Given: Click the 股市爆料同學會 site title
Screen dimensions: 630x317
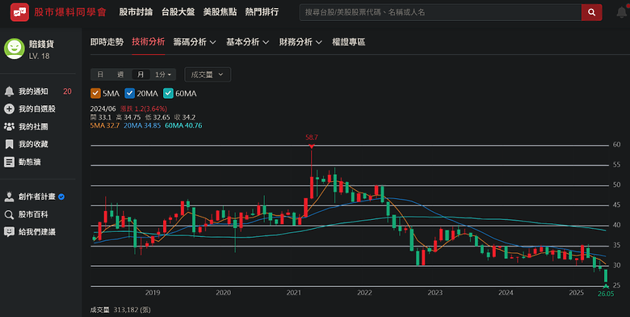Looking at the screenshot, I should click(70, 12).
